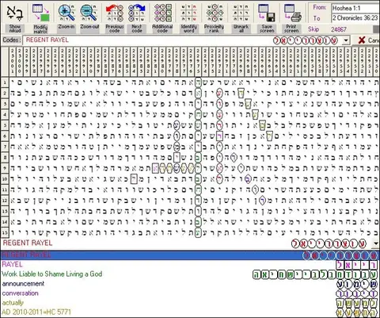Screen dimensions: 380x318
Task: Click the REGENT RAYEL label below the matrix
Action: point(28,243)
